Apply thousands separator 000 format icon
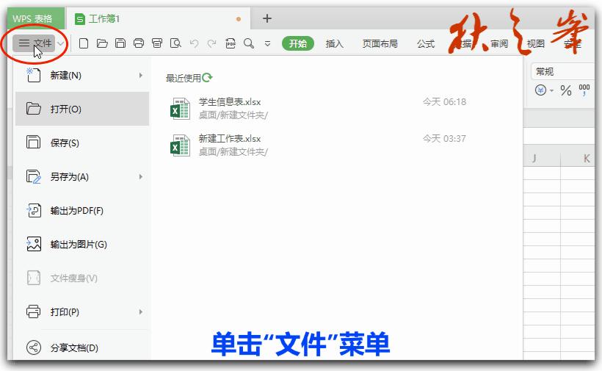602x371 pixels. [584, 90]
